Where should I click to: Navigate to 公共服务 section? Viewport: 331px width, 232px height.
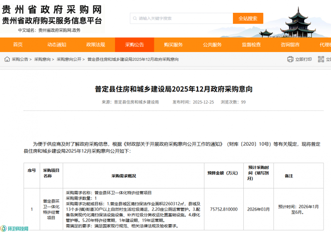pyautogui.click(x=212, y=45)
